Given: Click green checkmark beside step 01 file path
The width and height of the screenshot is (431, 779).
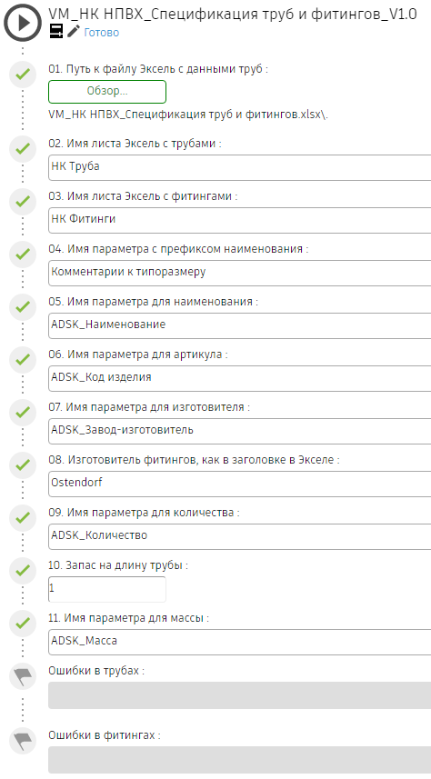Looking at the screenshot, I should click(23, 75).
